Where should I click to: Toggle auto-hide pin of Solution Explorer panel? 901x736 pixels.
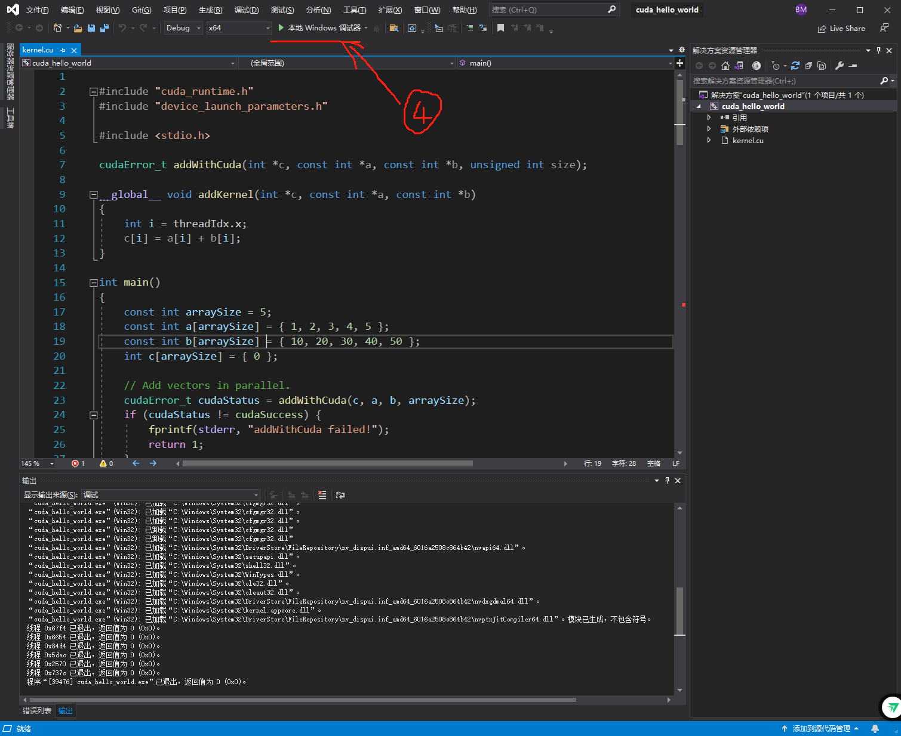tap(878, 51)
